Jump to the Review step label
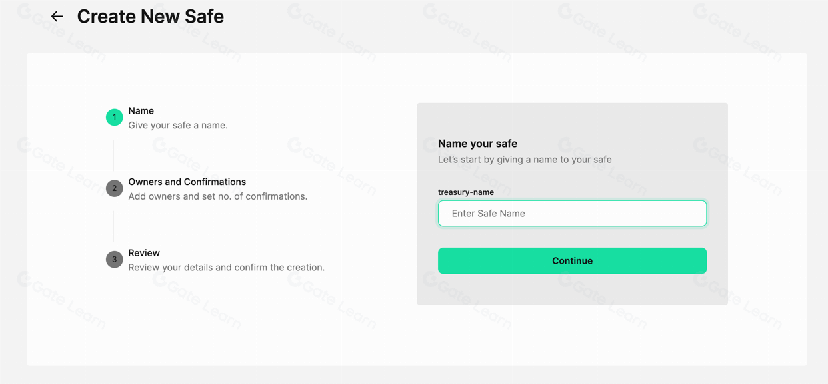Image resolution: width=828 pixels, height=384 pixels. (x=144, y=253)
